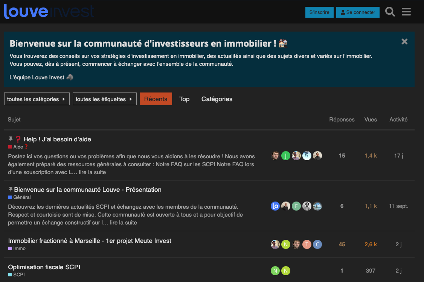Viewport: 424px width, 282px height.
Task: Switch to the Top tab
Action: [x=184, y=99]
